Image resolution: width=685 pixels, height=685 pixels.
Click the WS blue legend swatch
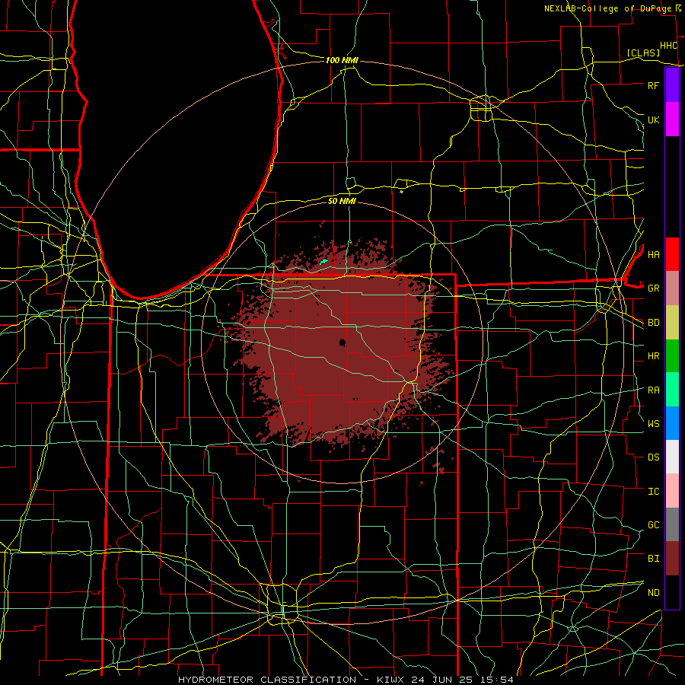672,423
